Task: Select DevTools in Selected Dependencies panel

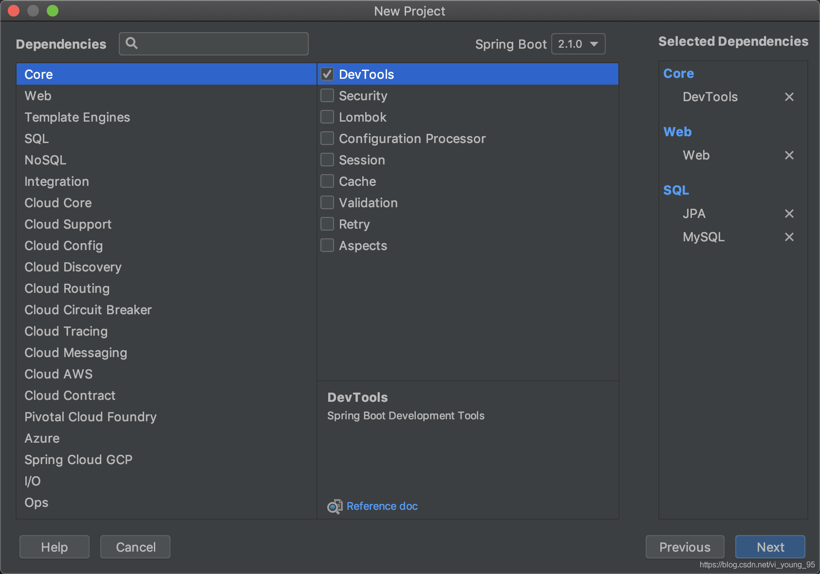Action: pos(710,97)
